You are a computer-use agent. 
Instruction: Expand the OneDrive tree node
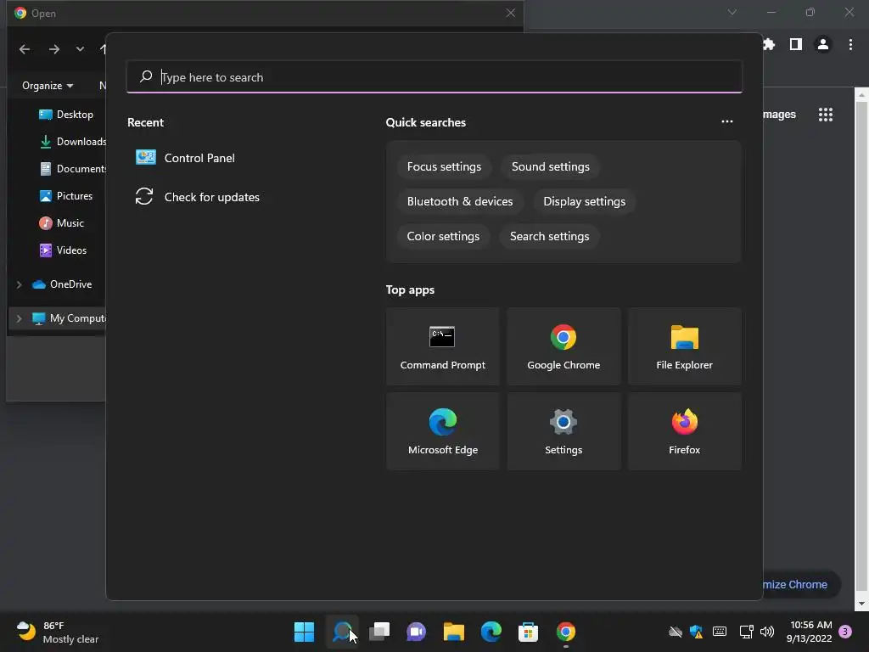(x=19, y=284)
